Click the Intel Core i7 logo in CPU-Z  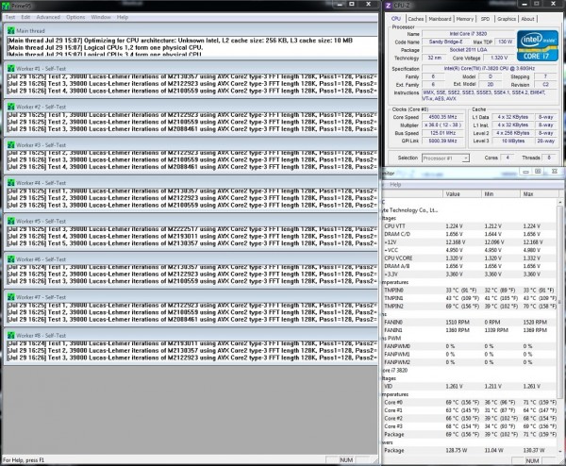[538, 45]
